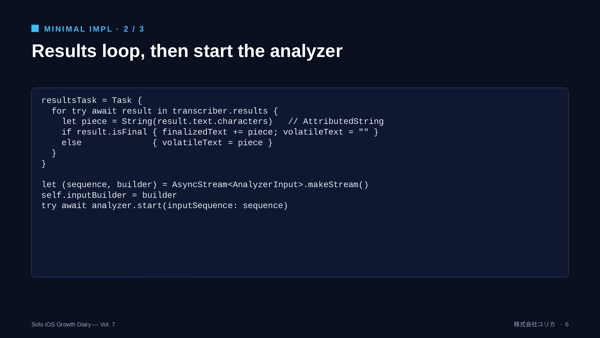Click the slide title "Results loop, then start the analyzer"
The width and height of the screenshot is (600, 338).
187,51
